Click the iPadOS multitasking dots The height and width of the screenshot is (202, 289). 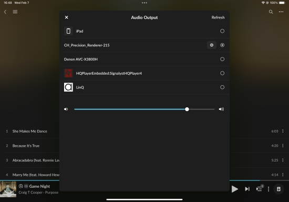pos(145,3)
